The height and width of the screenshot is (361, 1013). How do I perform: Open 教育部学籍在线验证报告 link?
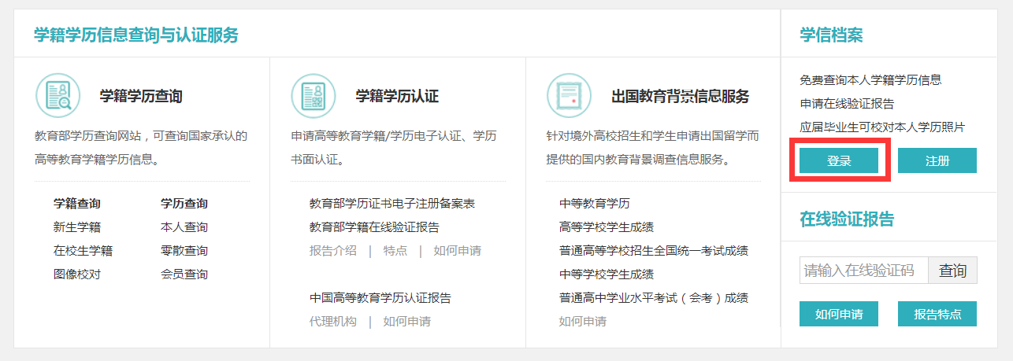[x=375, y=227]
